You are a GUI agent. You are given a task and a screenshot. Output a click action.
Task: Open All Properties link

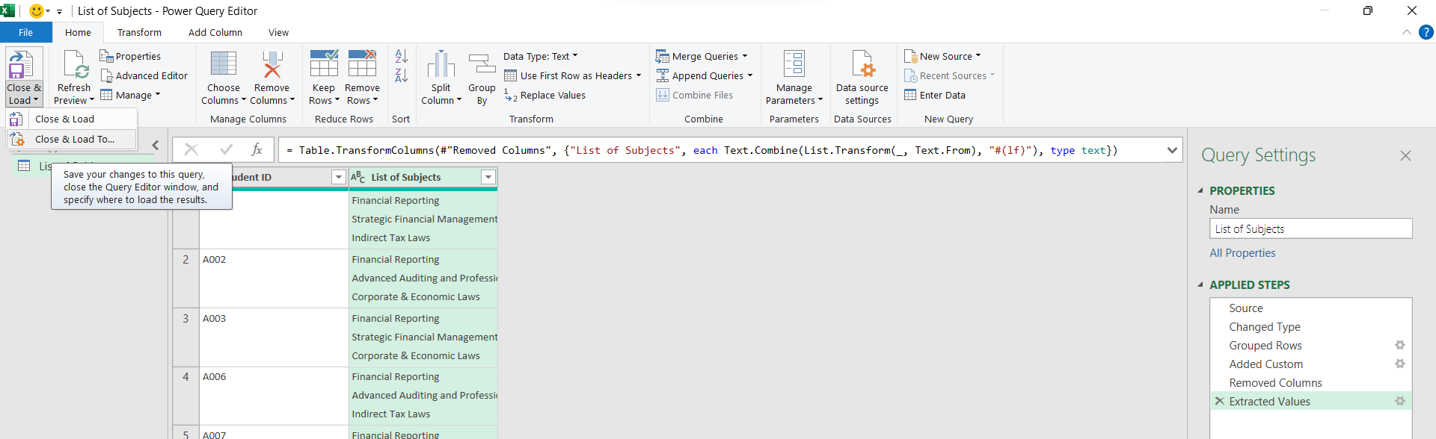(1242, 253)
